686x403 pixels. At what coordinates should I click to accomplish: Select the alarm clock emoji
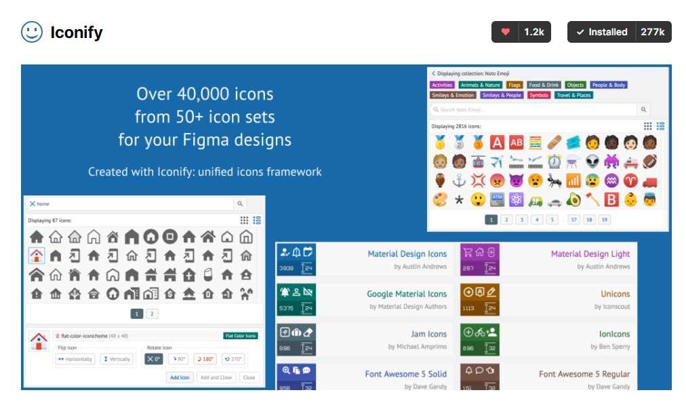pyautogui.click(x=554, y=161)
